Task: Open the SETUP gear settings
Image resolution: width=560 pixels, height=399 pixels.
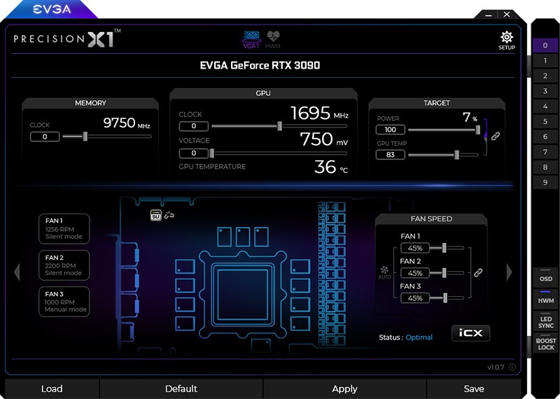Action: (x=506, y=41)
